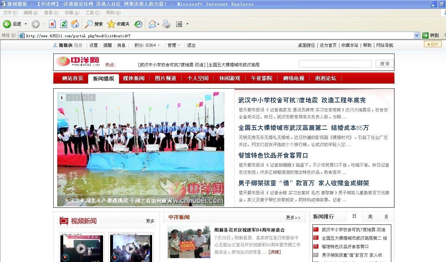Viewport: 446px width, 262px height.
Task: Click into the site search input field
Action: point(335,64)
